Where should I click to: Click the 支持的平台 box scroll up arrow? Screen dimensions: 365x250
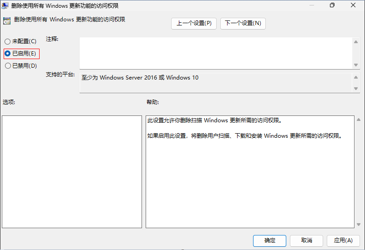(356, 77)
